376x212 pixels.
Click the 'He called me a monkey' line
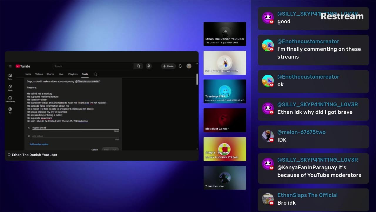point(39,94)
